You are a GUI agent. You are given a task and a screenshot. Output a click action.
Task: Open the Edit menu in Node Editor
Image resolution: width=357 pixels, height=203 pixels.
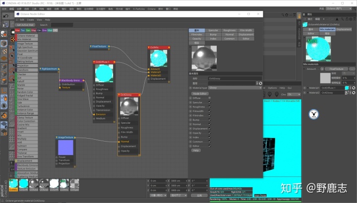pos(22,20)
